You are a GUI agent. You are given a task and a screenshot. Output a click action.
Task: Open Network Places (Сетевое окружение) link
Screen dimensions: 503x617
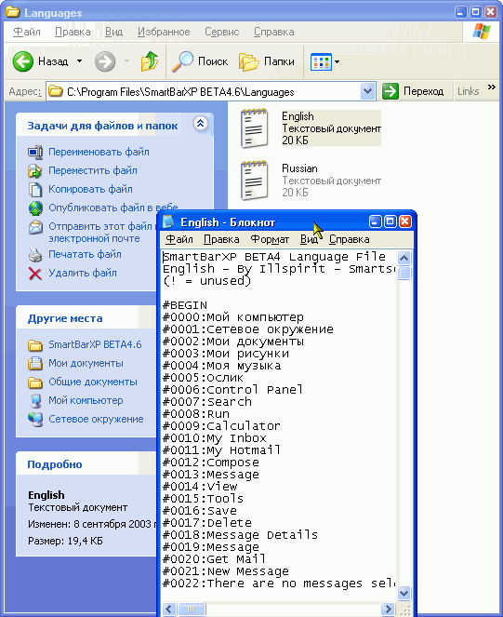96,419
